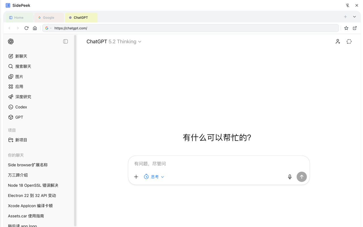Click the ChatGPT logo icon in sidebar

click(11, 41)
